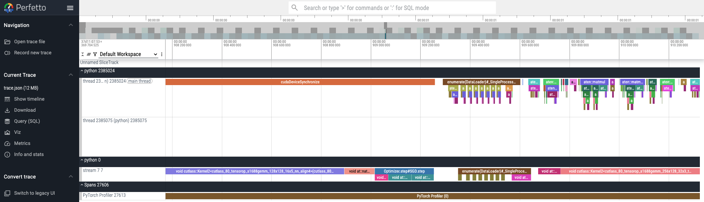Select the orange cudaDeviceSynchronize slice
This screenshot has width=704, height=202.
click(300, 82)
